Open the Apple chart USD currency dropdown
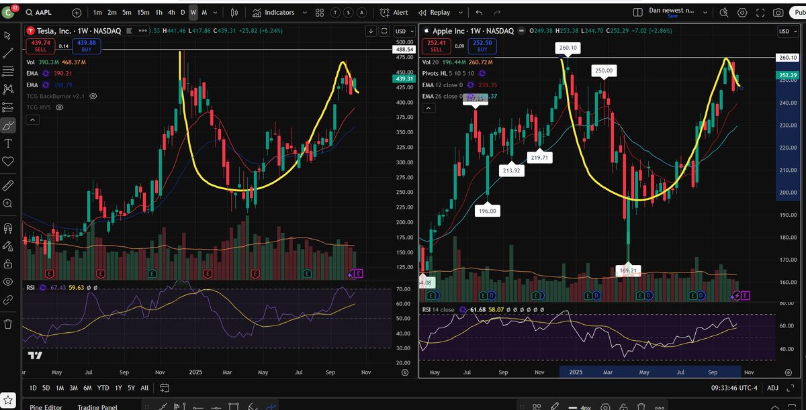806x410 pixels. [x=787, y=31]
